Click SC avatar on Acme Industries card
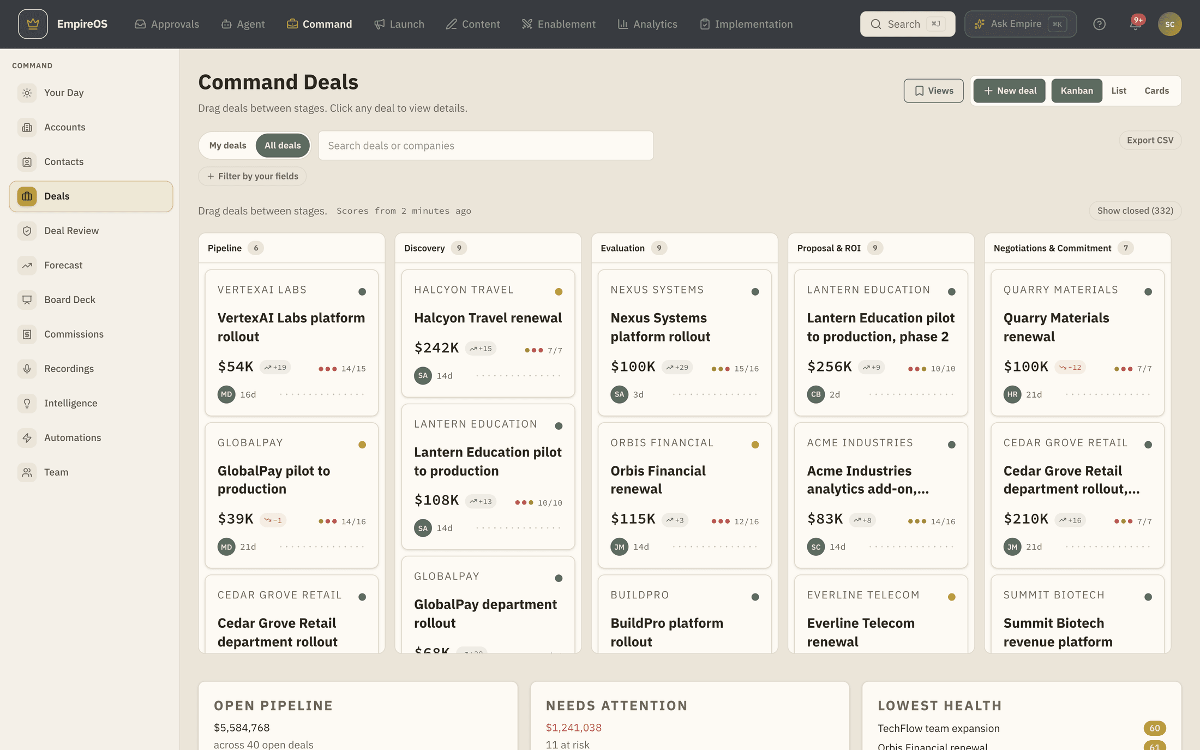This screenshot has width=1200, height=750. (816, 547)
